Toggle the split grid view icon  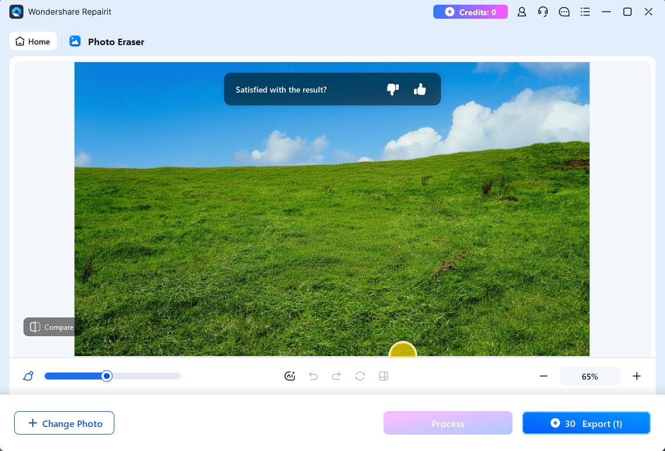[x=384, y=376]
